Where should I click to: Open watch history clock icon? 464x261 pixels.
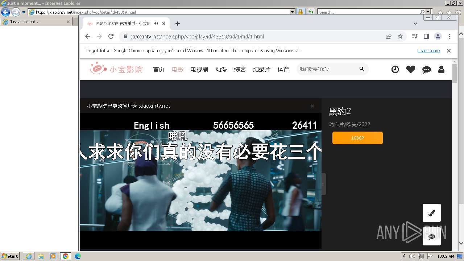pyautogui.click(x=395, y=69)
